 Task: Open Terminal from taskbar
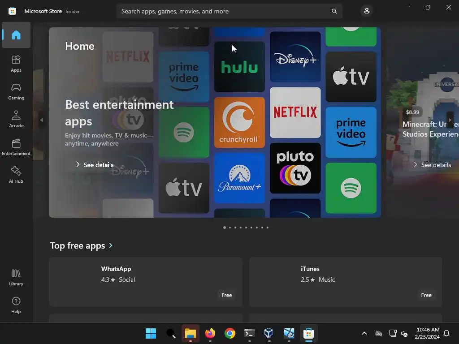(249, 333)
